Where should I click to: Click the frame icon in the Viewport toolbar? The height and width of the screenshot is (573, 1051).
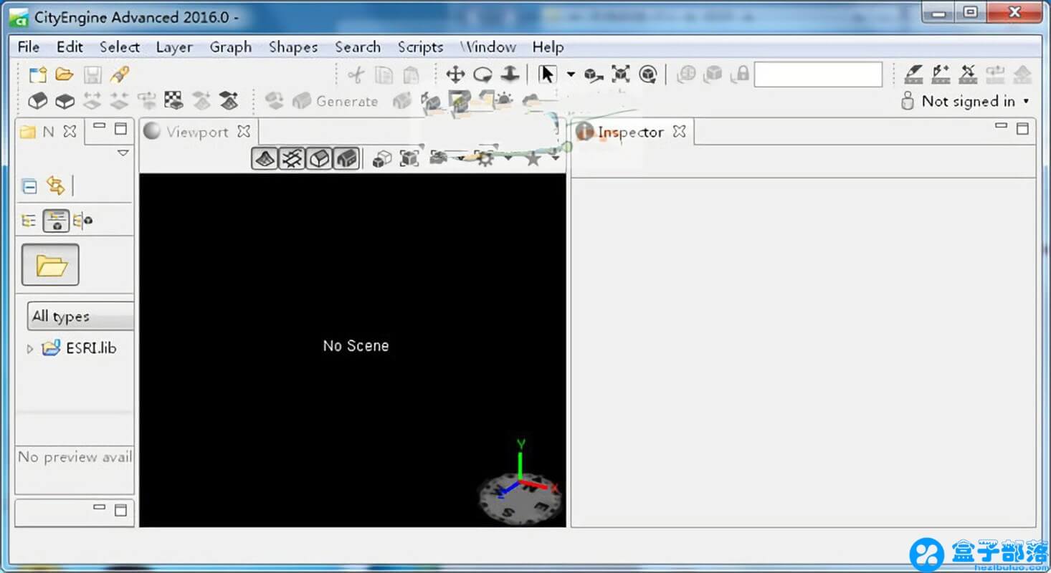coord(409,158)
